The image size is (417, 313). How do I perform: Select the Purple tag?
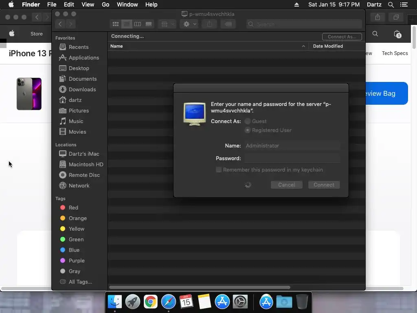[x=72, y=261]
